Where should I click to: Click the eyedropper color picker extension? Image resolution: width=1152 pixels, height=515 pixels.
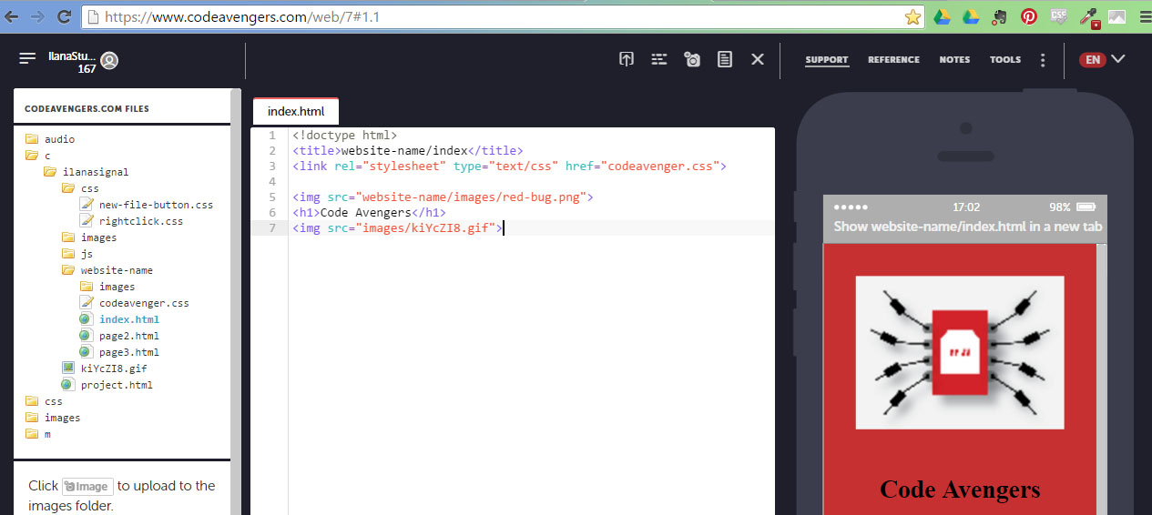(1089, 16)
